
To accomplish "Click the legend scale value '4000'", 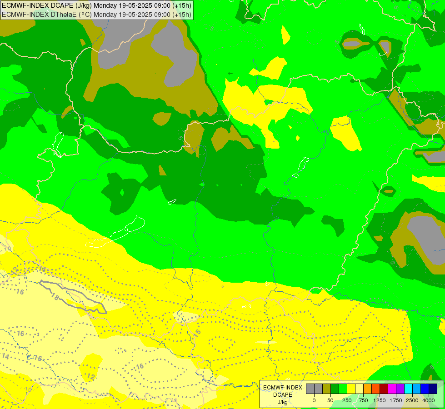I will (429, 400).
